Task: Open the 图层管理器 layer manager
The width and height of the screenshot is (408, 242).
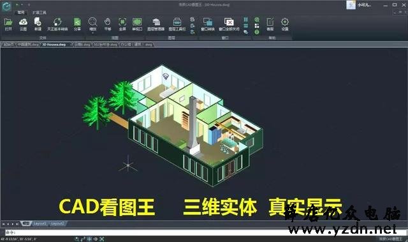Action: click(156, 22)
